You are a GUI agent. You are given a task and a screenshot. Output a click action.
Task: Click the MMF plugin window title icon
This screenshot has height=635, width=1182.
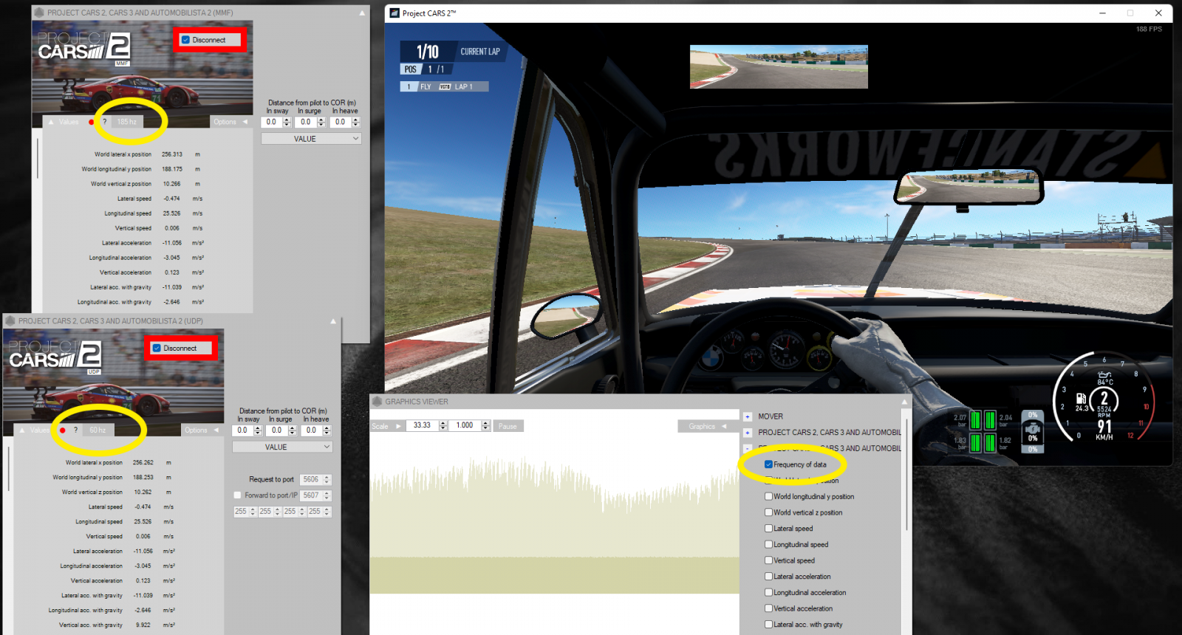(39, 13)
